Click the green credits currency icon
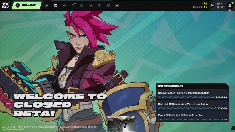235x132 pixels. point(205,7)
